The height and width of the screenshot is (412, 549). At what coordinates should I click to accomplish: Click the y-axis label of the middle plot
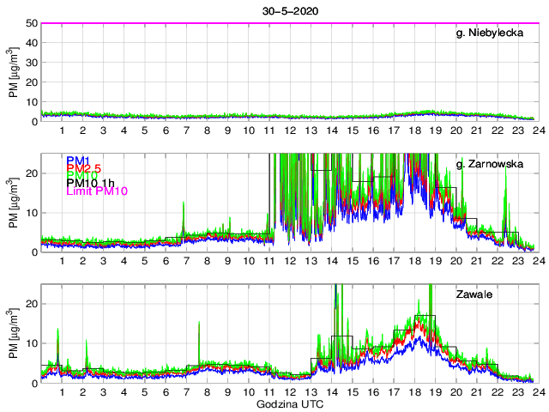coord(15,203)
